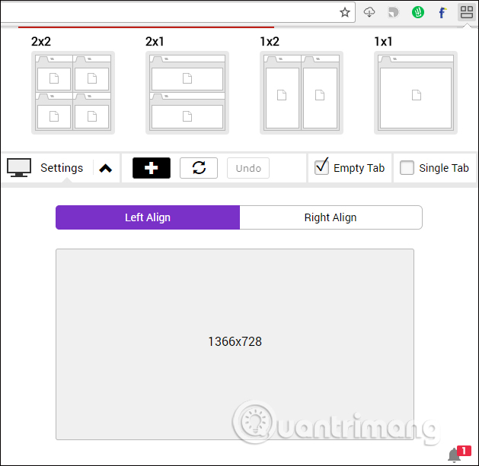Open the Settings tab
The image size is (479, 466).
62,168
